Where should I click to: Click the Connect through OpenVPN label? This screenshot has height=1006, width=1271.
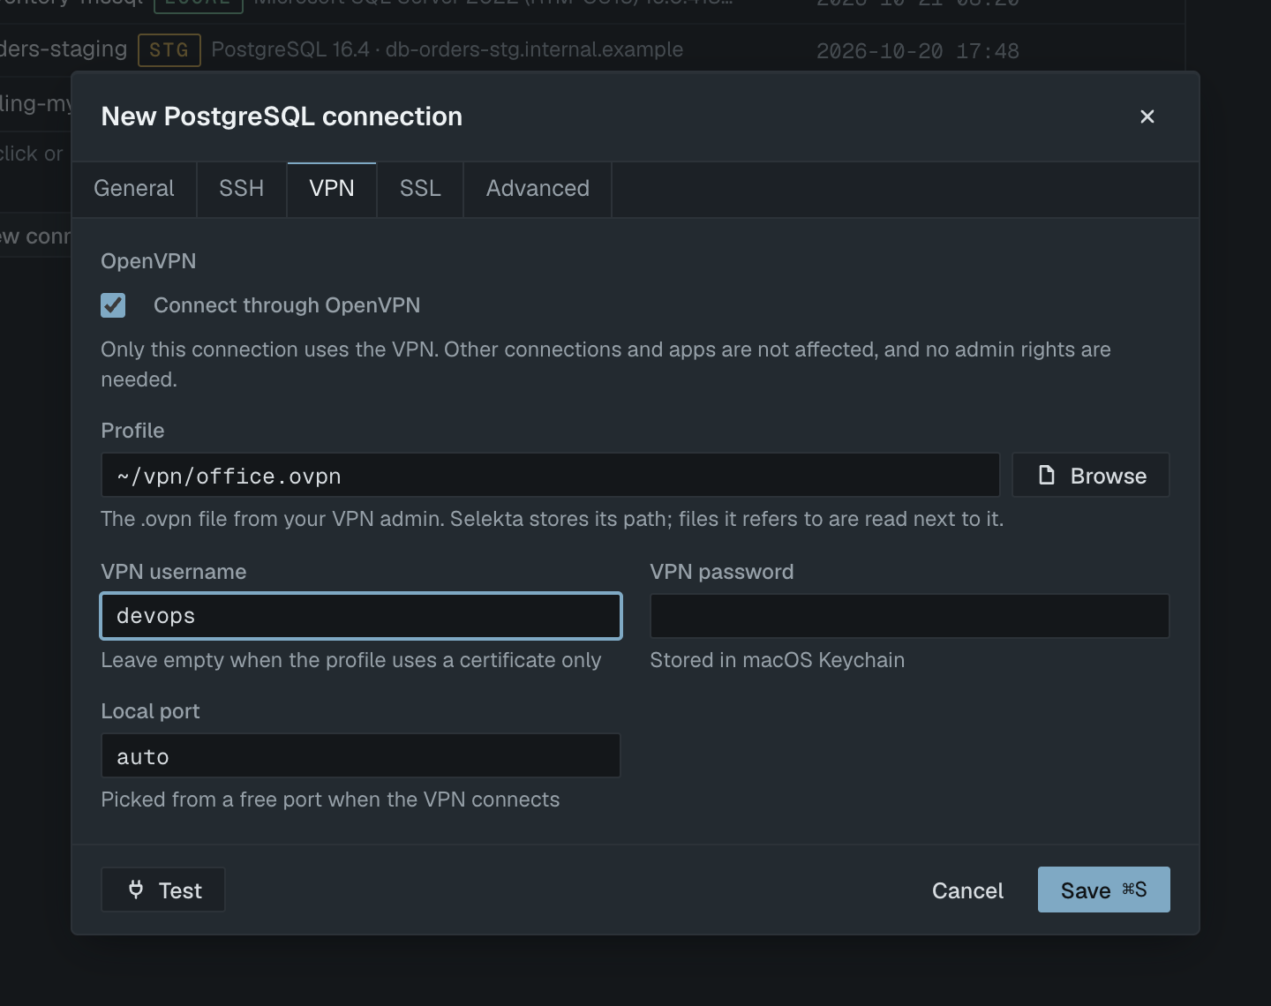point(287,305)
